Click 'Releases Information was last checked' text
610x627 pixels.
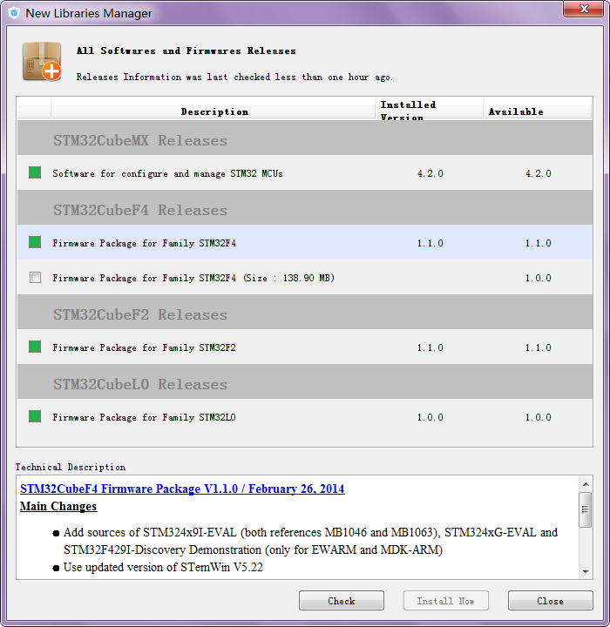click(x=235, y=77)
